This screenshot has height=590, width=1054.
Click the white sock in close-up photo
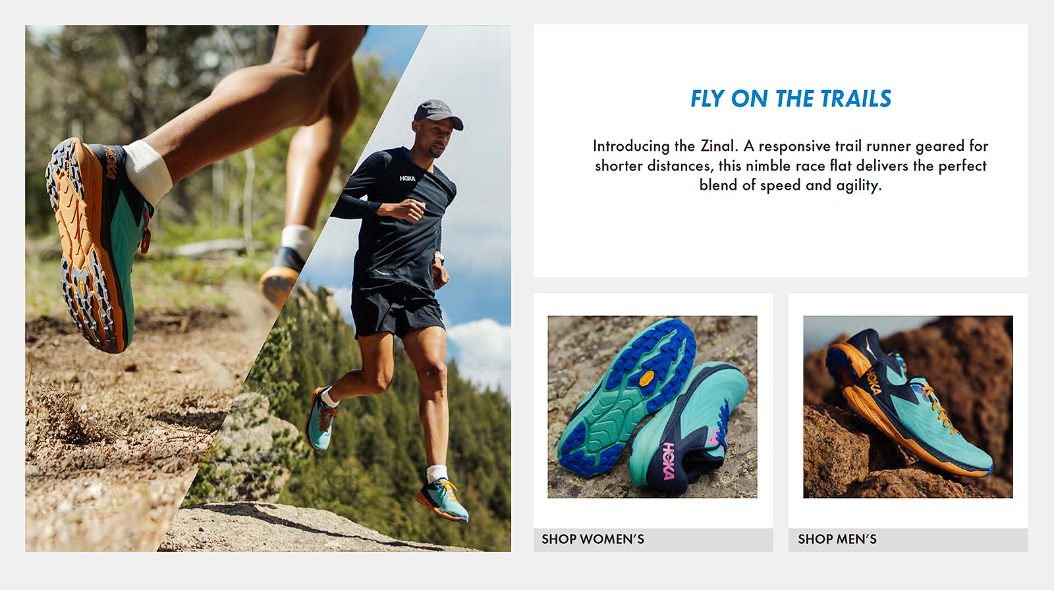(149, 171)
